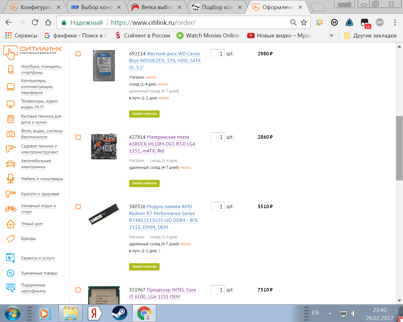The image size is (403, 322).
Task: Click the smartphone icon for Ноутбуки, планшеты
Action: click(x=11, y=69)
